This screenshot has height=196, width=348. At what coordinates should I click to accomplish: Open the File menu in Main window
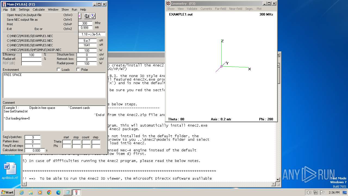5,10
